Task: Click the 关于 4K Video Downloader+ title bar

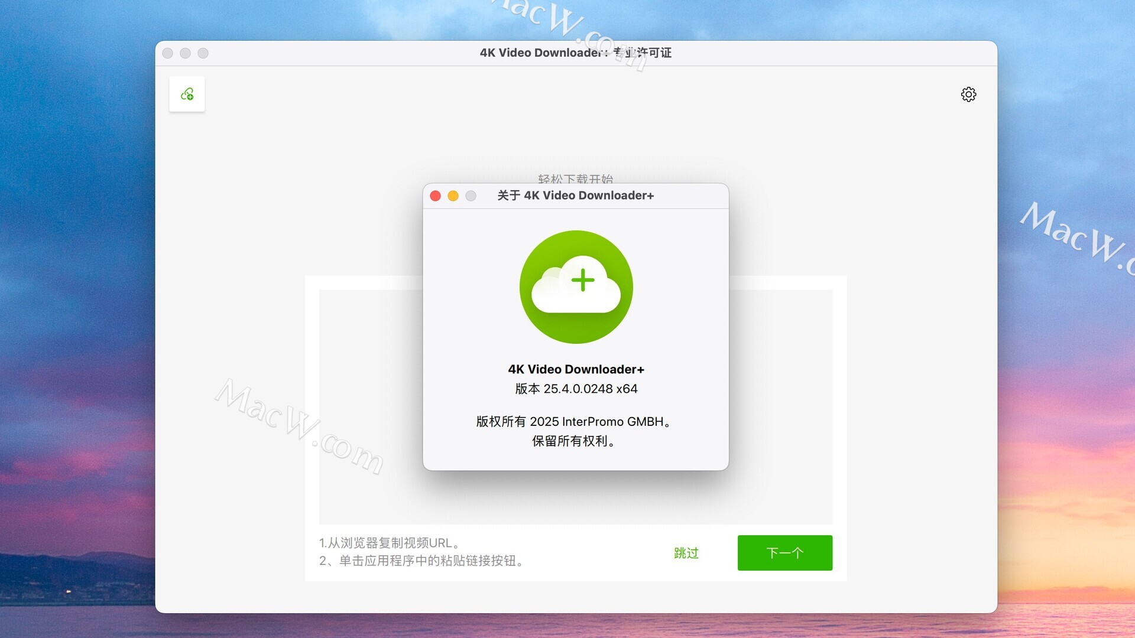Action: [575, 196]
